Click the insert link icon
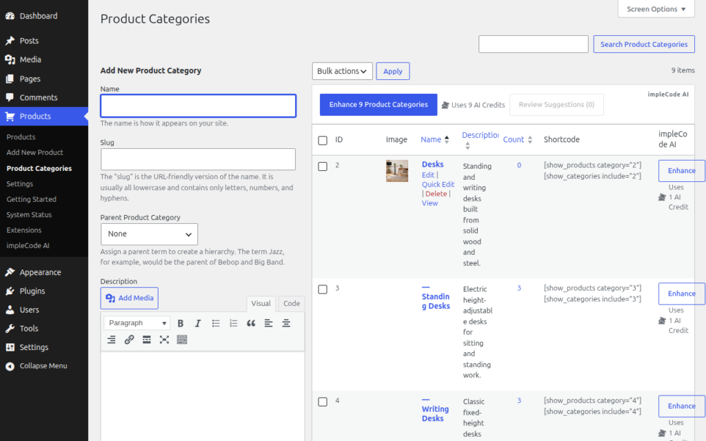The width and height of the screenshot is (706, 441). point(129,340)
